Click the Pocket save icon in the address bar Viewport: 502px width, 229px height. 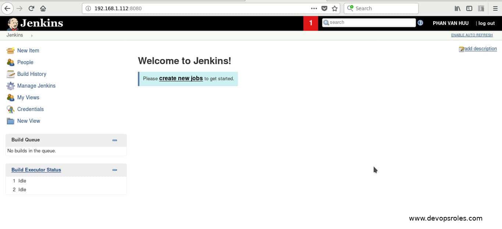point(324,8)
